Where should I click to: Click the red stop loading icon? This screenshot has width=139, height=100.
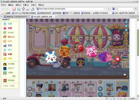14,9
